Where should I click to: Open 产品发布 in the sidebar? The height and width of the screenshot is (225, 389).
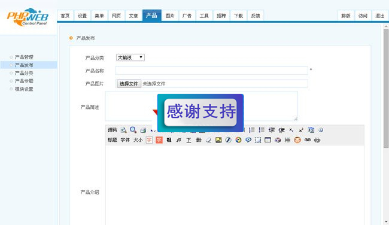click(x=24, y=65)
